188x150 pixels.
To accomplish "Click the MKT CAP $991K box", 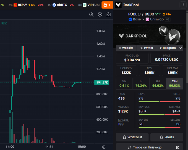I will (x=173, y=71).
